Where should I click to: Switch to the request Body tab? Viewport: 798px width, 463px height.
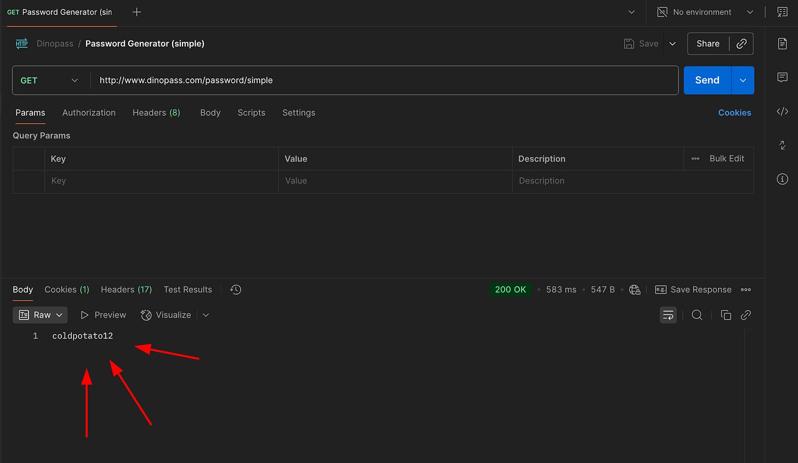210,113
